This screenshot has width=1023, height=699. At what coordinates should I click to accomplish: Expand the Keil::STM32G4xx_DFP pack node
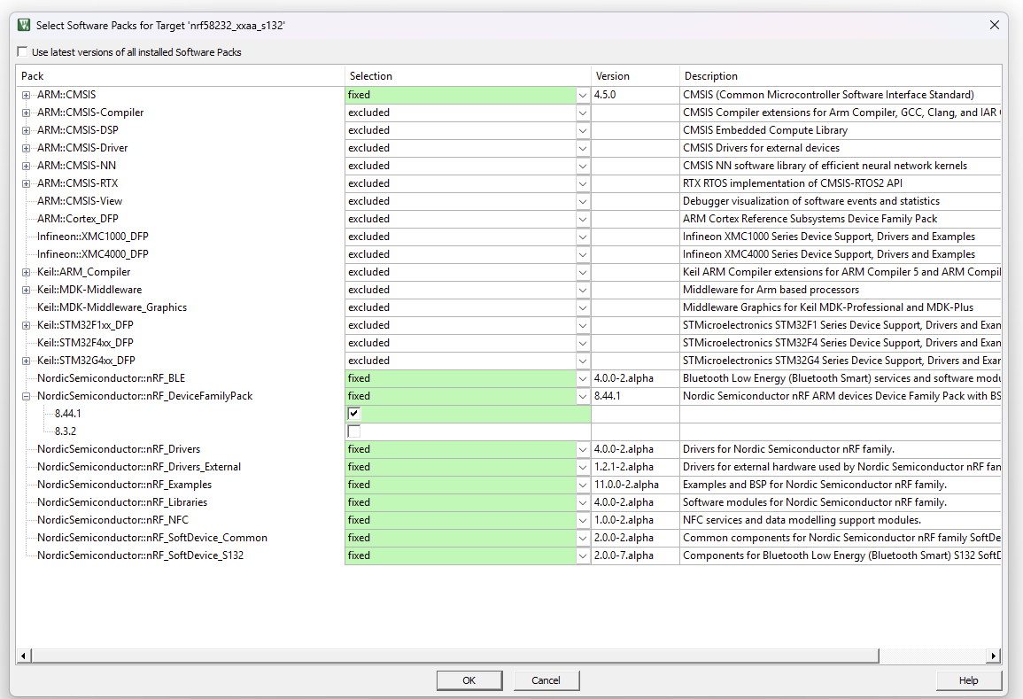[27, 361]
